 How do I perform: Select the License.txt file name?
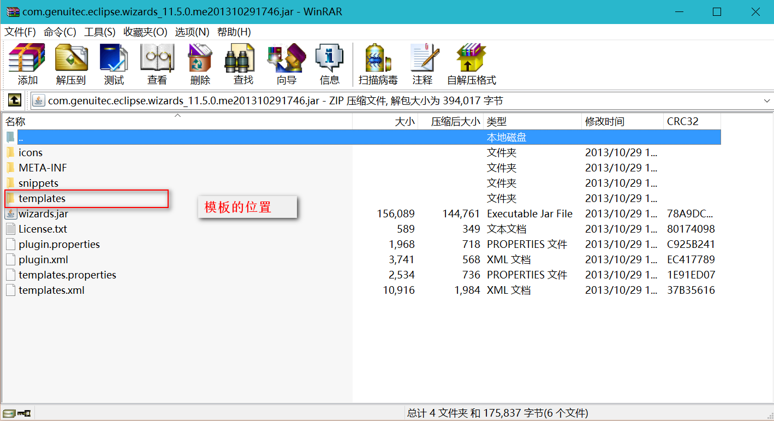point(43,229)
